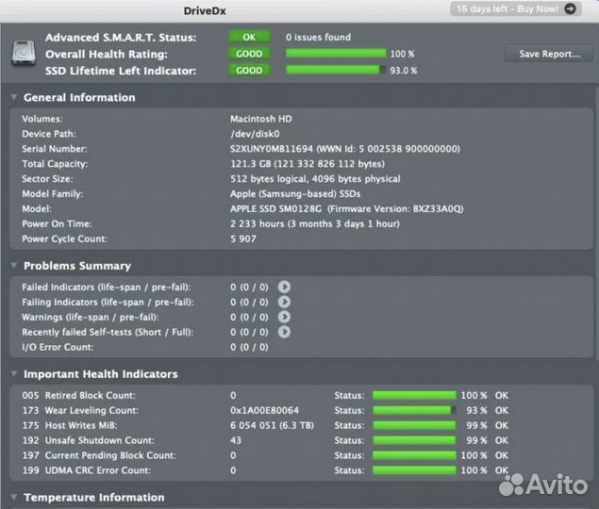Open details arrow for Warnings row

tap(284, 317)
